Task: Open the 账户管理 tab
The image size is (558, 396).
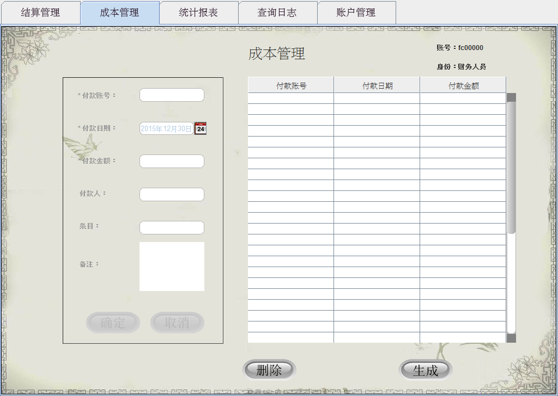Action: [x=357, y=12]
